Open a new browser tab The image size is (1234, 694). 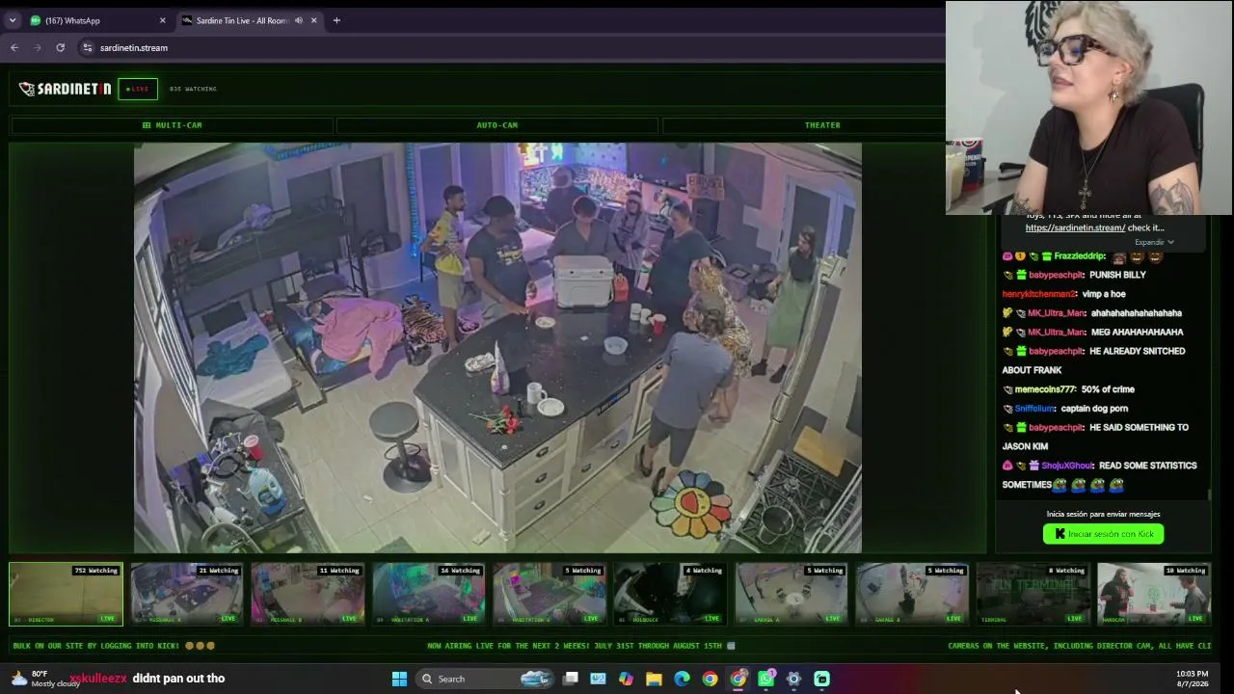coord(336,20)
